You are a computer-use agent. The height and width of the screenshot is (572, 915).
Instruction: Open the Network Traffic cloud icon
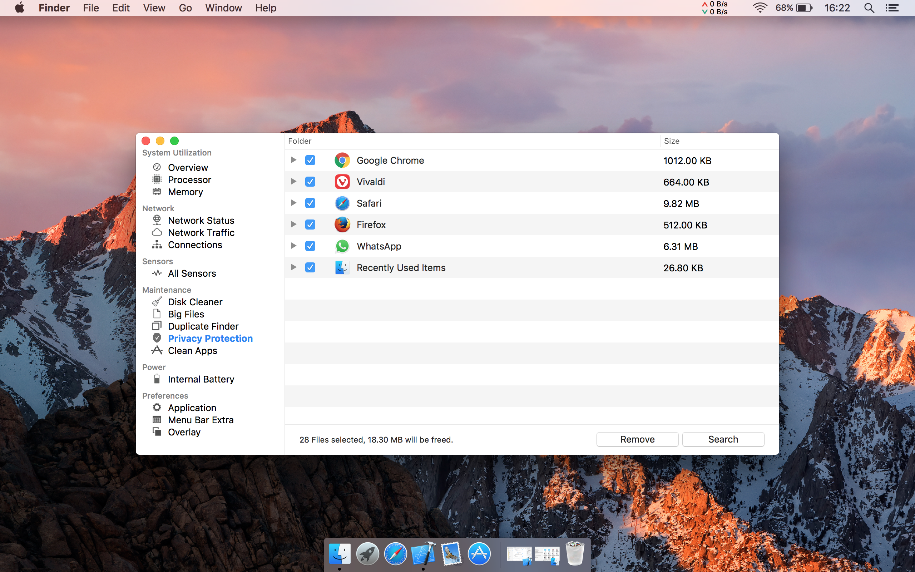click(157, 232)
